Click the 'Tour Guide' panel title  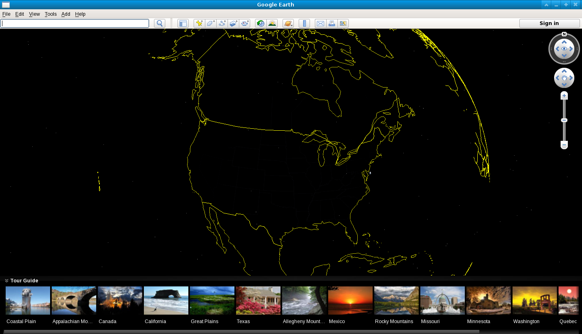tap(24, 281)
